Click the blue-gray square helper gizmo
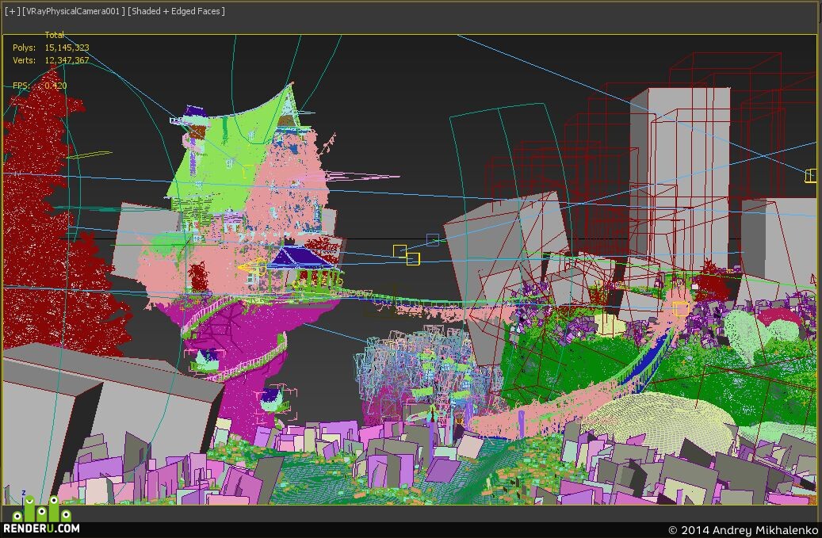 433,240
